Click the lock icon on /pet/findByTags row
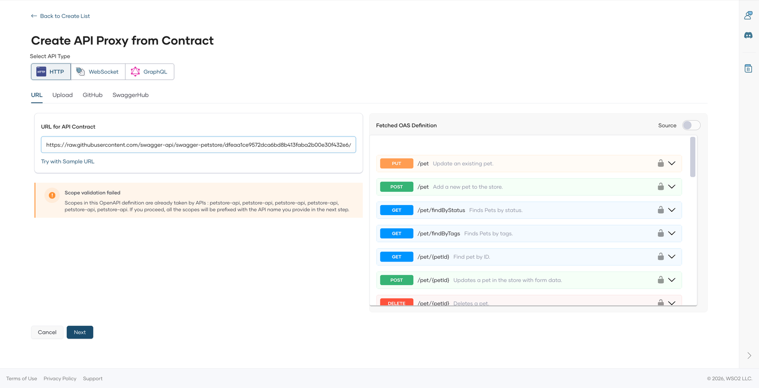Screen dimensions: 759x388 click(x=660, y=233)
